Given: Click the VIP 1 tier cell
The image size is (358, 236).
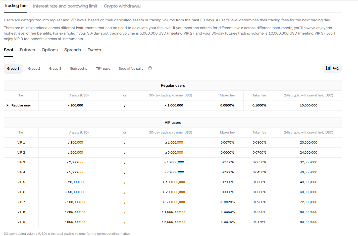Looking at the screenshot, I should (21, 143).
